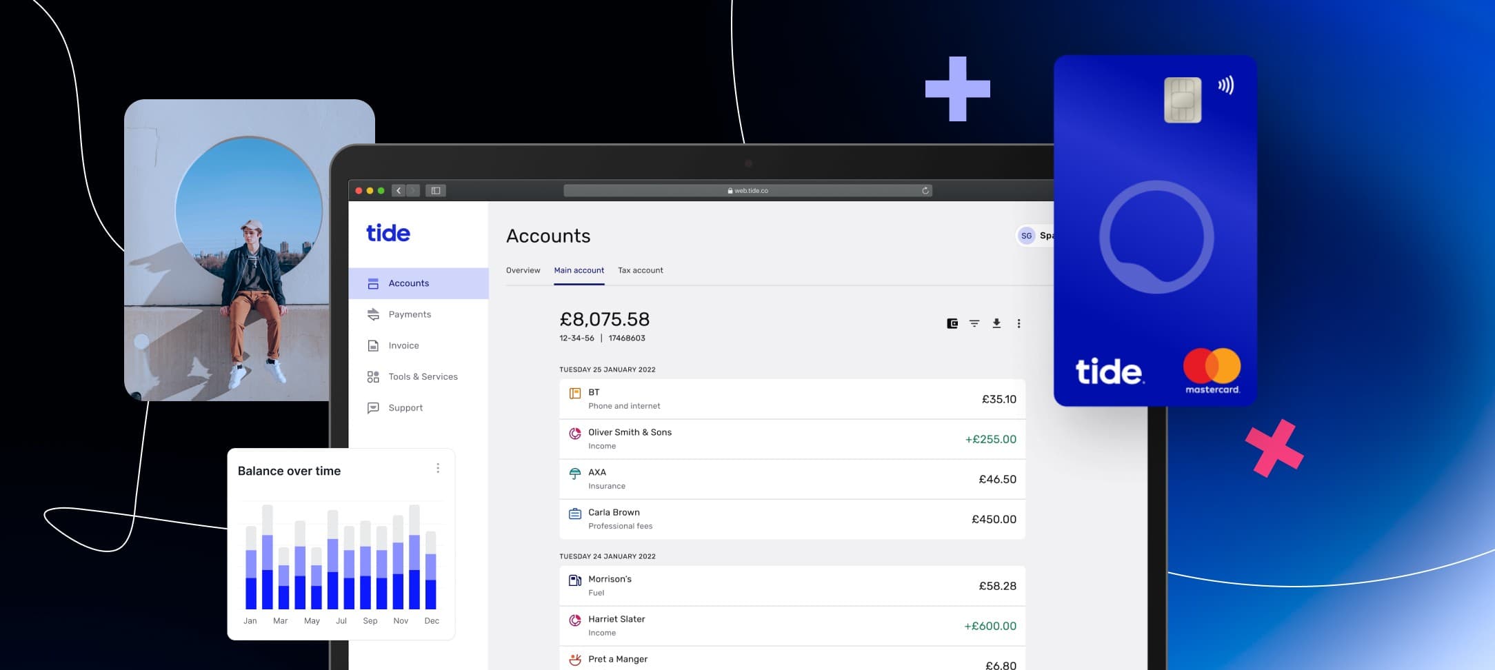Image resolution: width=1495 pixels, height=670 pixels.
Task: Open the Accounts sidebar item
Action: point(419,283)
